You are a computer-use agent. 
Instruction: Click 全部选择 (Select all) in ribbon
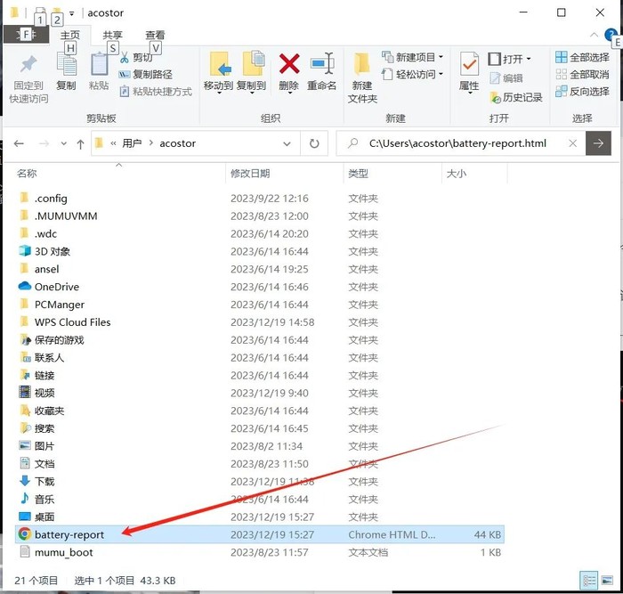click(x=582, y=58)
